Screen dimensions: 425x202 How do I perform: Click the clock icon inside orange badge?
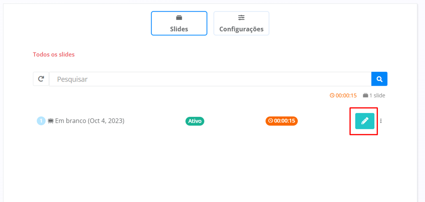tap(270, 121)
